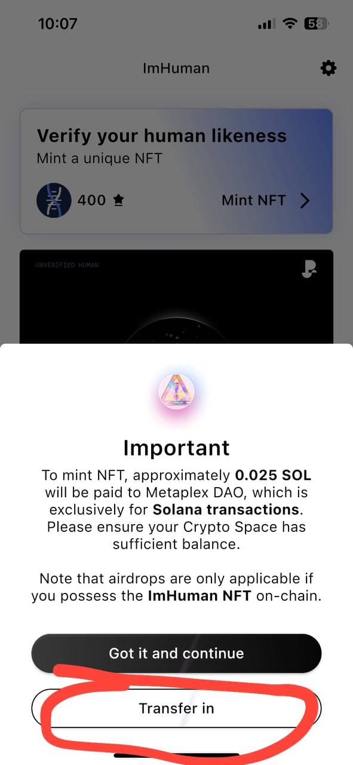This screenshot has height=765, width=353.
Task: Tap the 400 points counter
Action: pyautogui.click(x=91, y=200)
